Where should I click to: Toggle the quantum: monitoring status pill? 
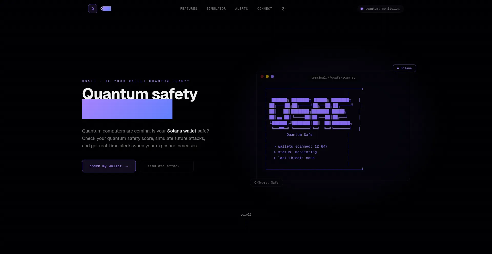point(380,8)
